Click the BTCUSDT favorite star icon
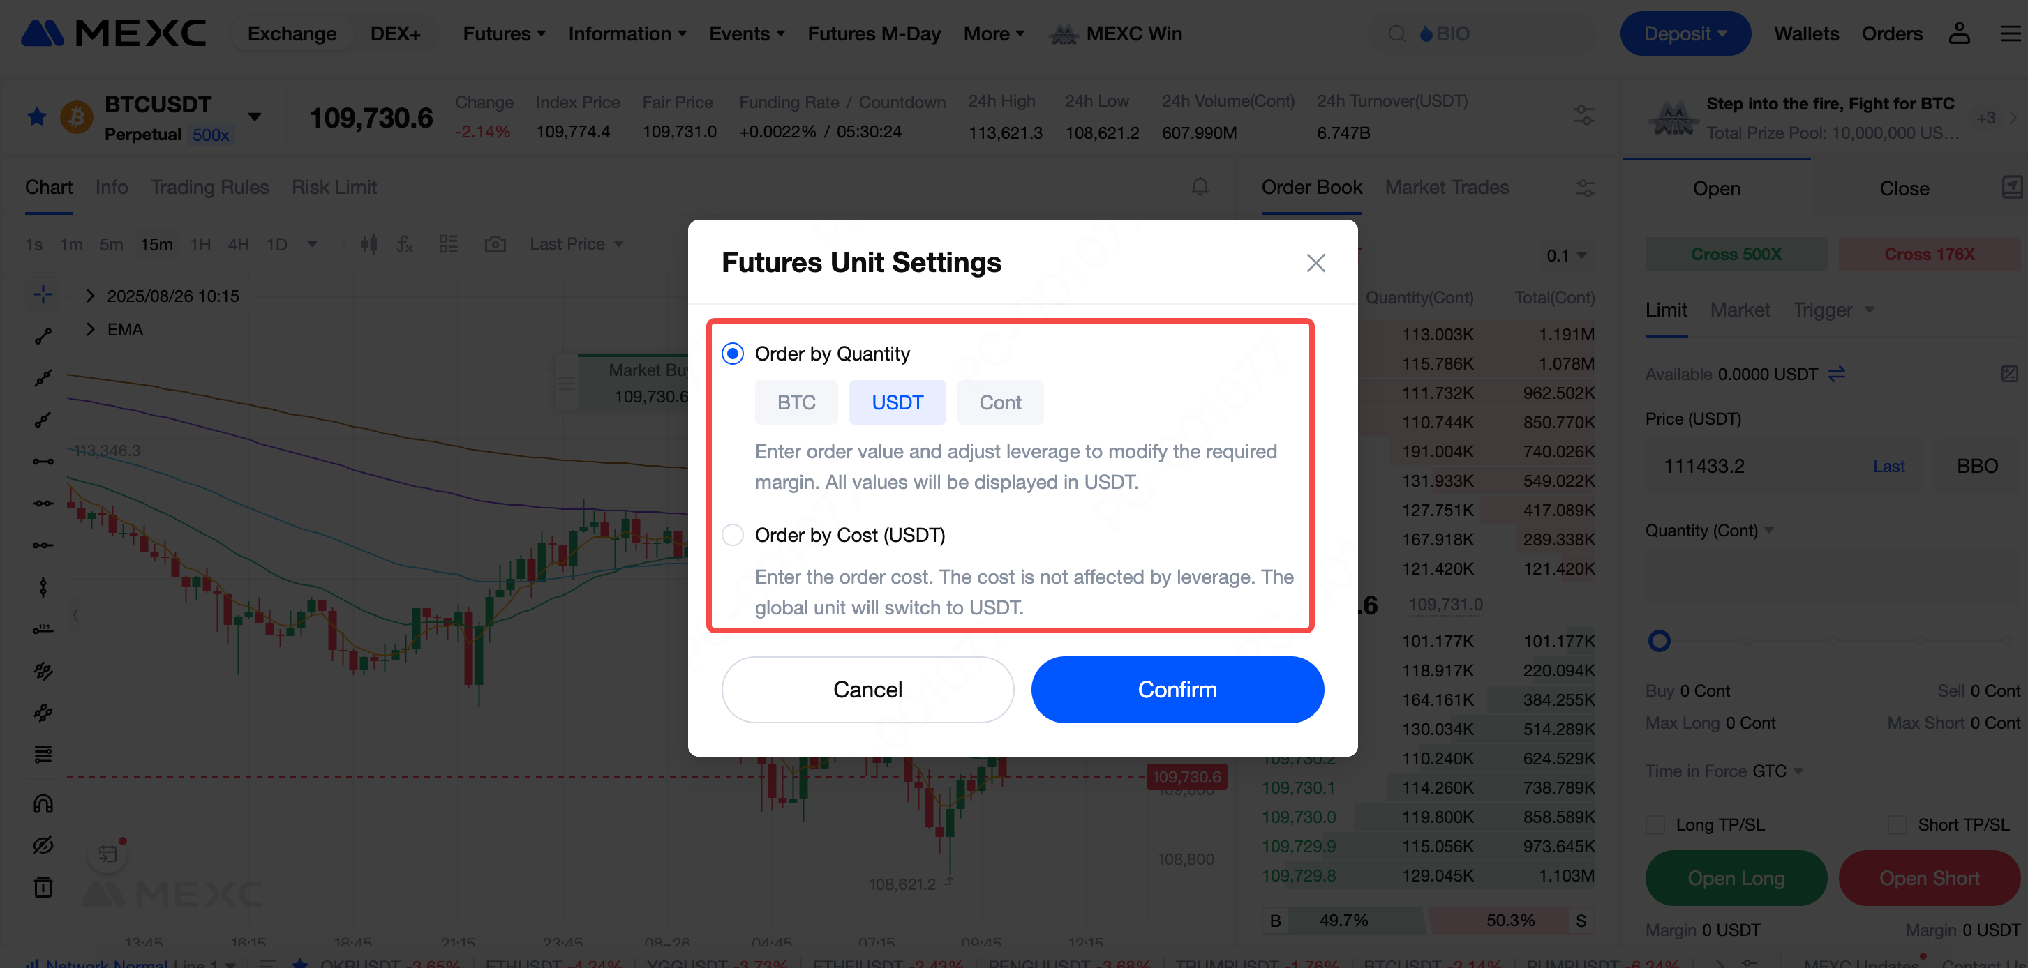2028x968 pixels. (x=36, y=117)
